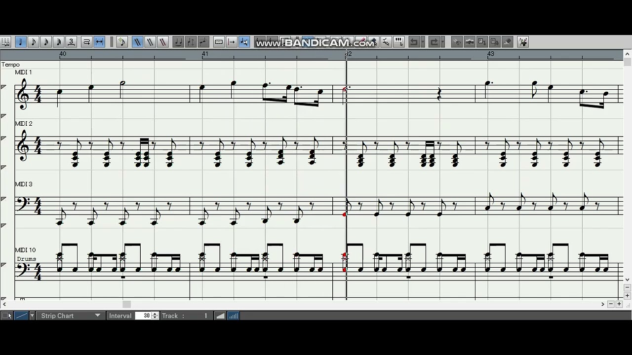Click the add note with plus icon
This screenshot has height=355, width=632.
point(121,42)
